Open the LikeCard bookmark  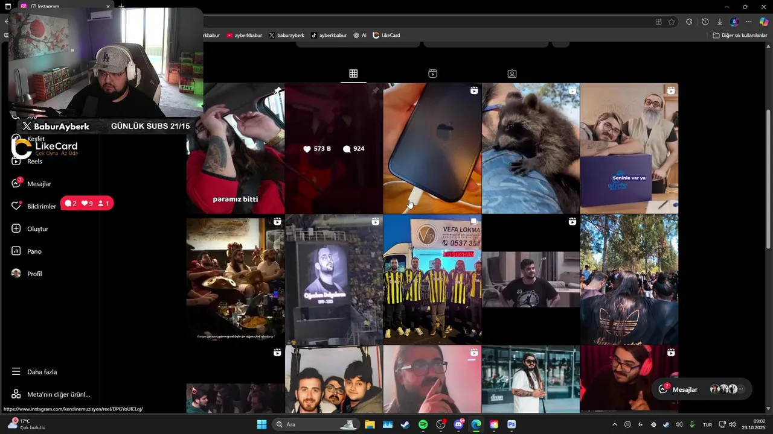tap(386, 36)
